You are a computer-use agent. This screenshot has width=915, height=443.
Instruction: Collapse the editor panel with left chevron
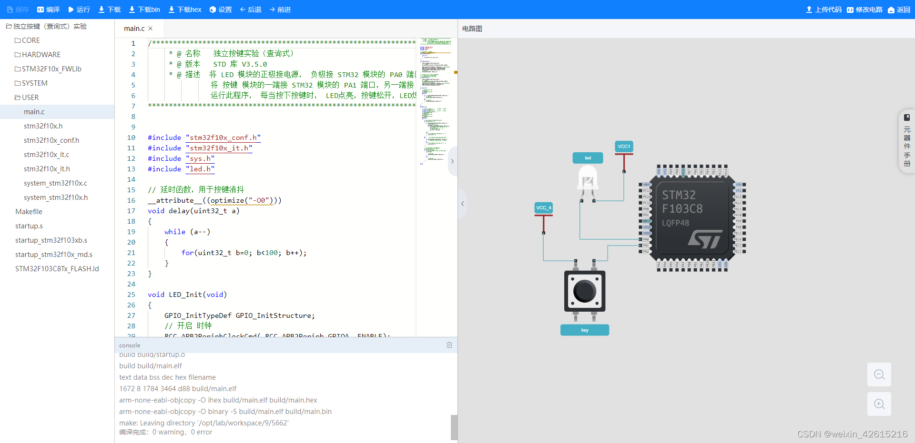462,203
